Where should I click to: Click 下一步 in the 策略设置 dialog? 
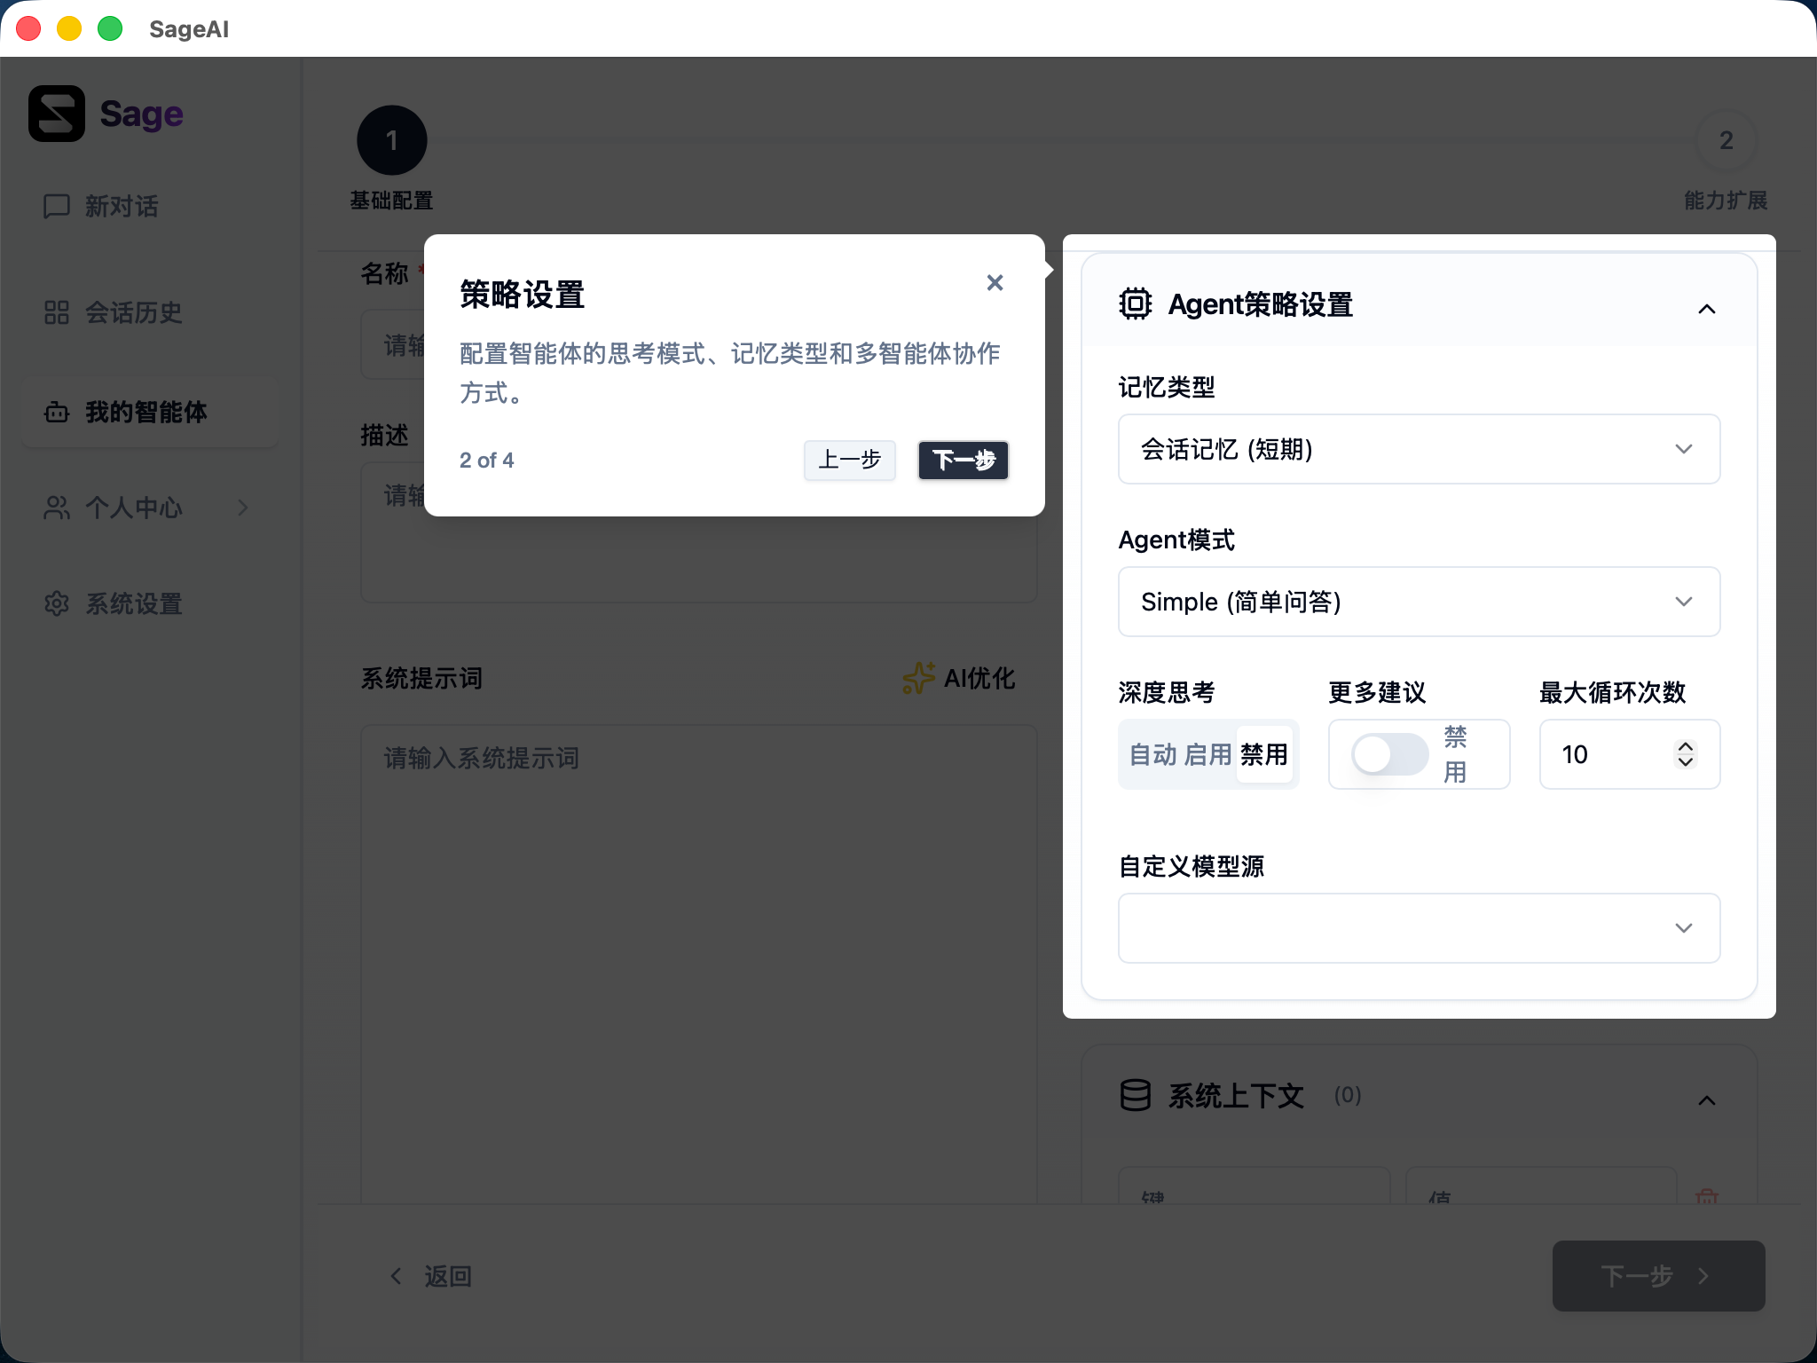962,461
